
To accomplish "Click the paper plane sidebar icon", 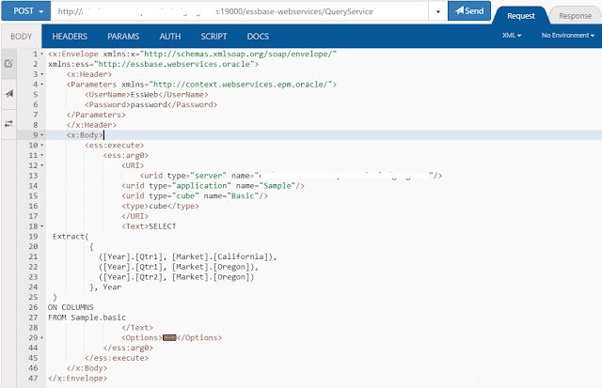I will (x=8, y=94).
